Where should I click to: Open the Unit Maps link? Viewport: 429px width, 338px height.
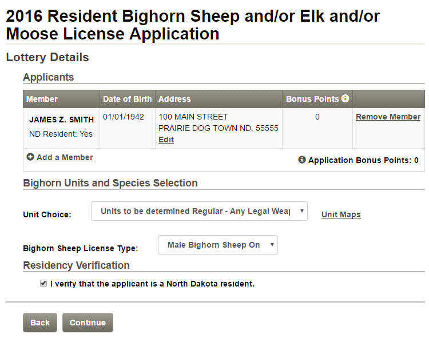click(x=341, y=214)
